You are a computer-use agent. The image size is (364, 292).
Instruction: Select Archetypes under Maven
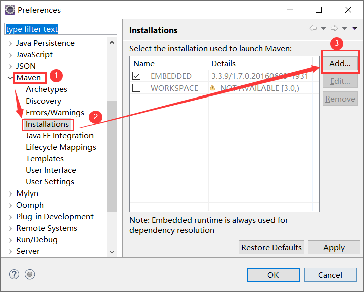[46, 89]
